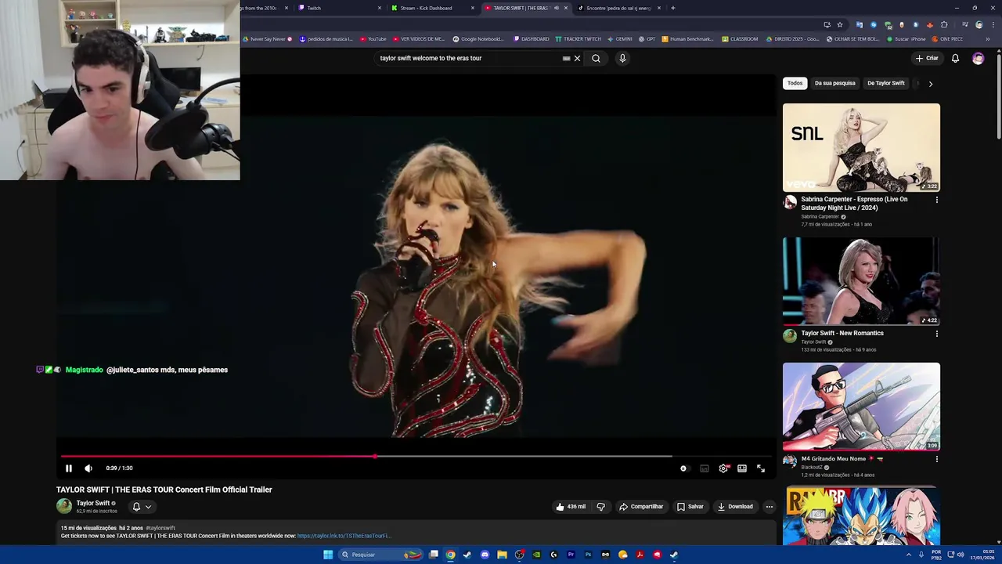Dislike the video with the thumbs-down
The image size is (1002, 564).
pos(601,507)
